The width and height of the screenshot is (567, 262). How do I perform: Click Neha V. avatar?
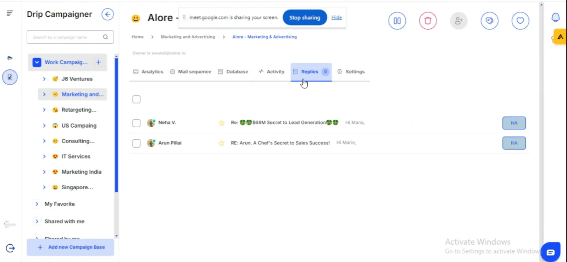pyautogui.click(x=151, y=123)
